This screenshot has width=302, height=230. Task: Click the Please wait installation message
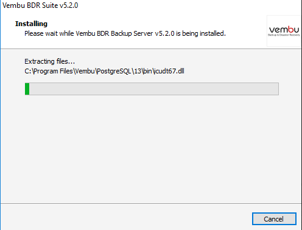[x=125, y=33]
